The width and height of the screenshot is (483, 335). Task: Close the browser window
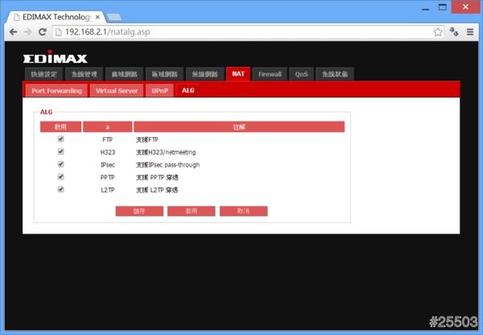(x=465, y=6)
